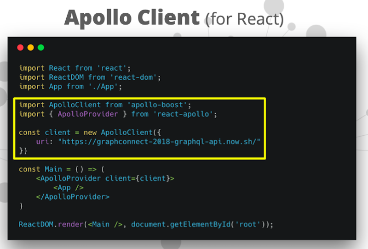Click the "const Main = () => (" line
The width and height of the screenshot is (368, 249).
(x=62, y=169)
